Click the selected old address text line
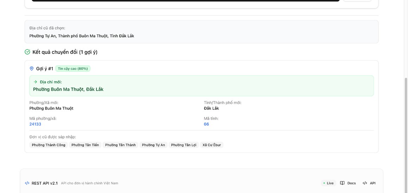Viewport: 408px width, 193px height. click(x=82, y=36)
